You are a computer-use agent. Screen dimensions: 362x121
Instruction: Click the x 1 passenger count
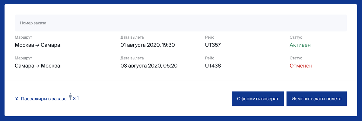tap(76, 98)
